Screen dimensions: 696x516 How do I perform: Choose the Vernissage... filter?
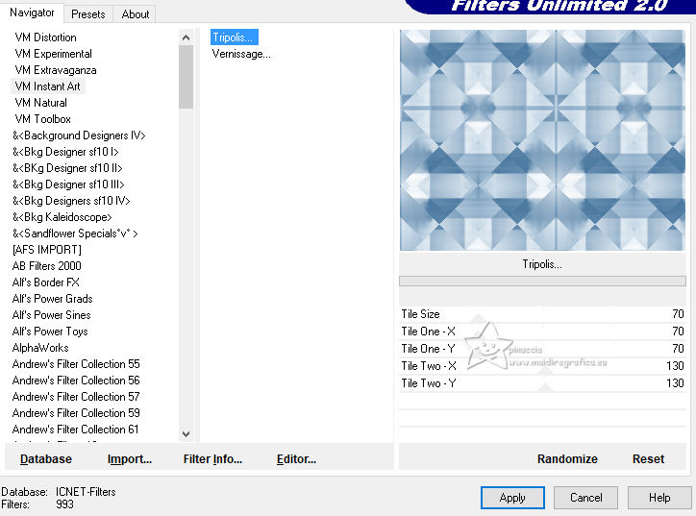[241, 54]
